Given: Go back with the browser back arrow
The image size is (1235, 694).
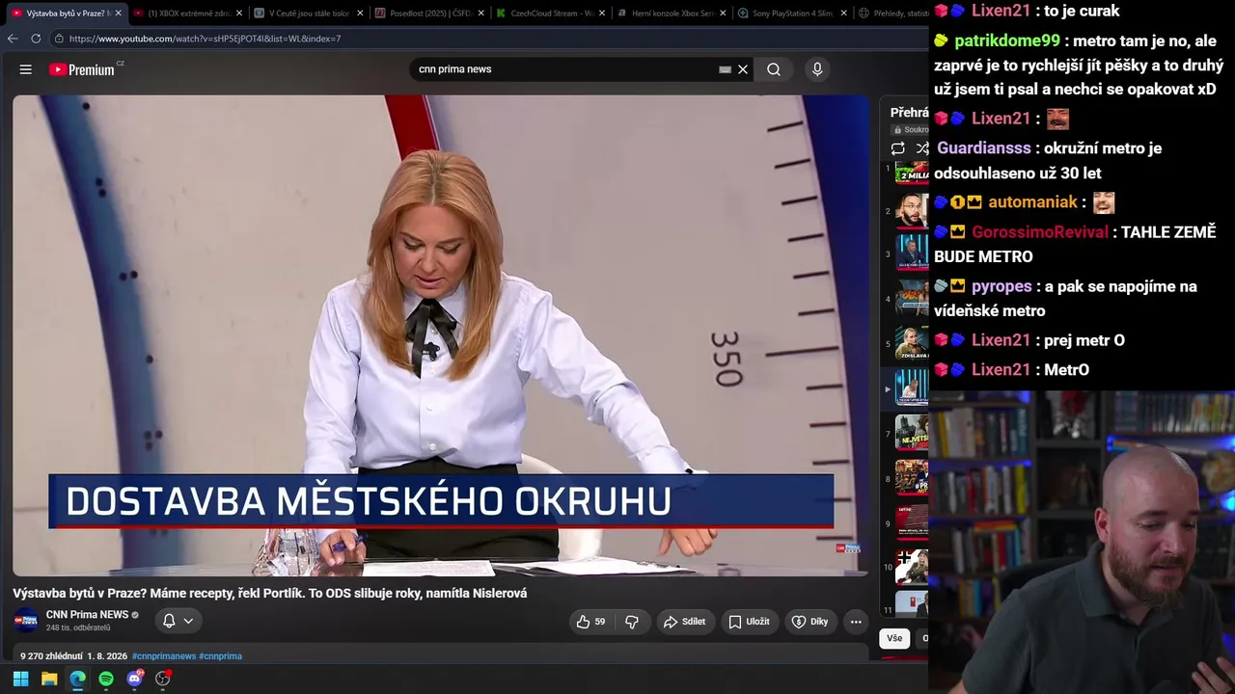Looking at the screenshot, I should [13, 39].
